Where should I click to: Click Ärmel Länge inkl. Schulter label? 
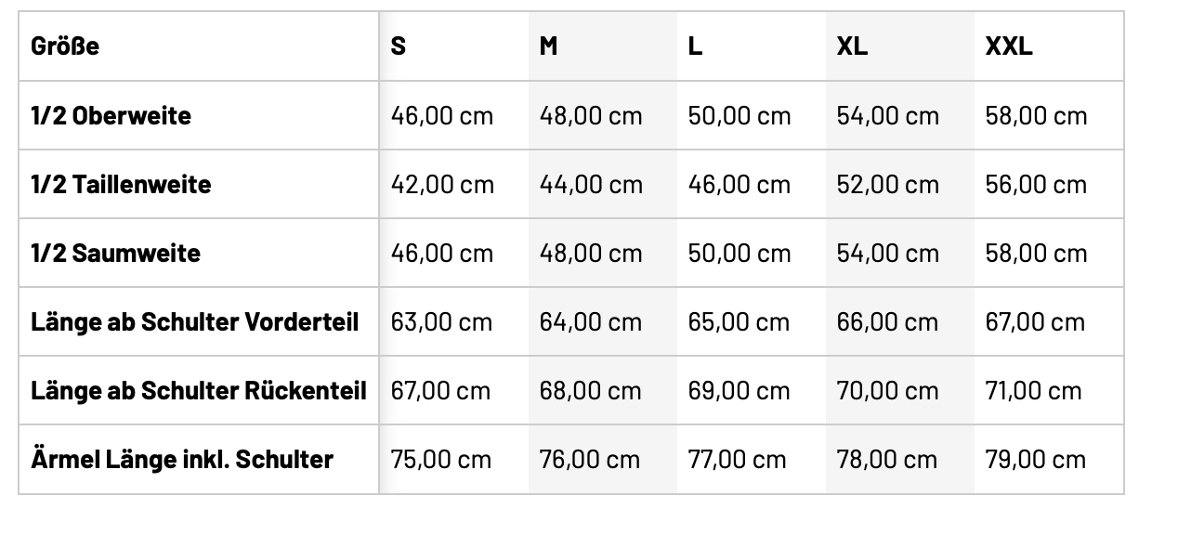coord(181,459)
